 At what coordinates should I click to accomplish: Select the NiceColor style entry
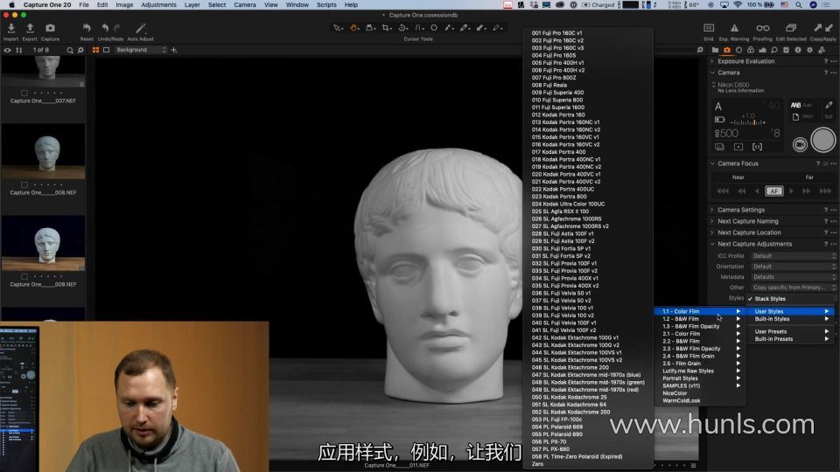point(675,393)
